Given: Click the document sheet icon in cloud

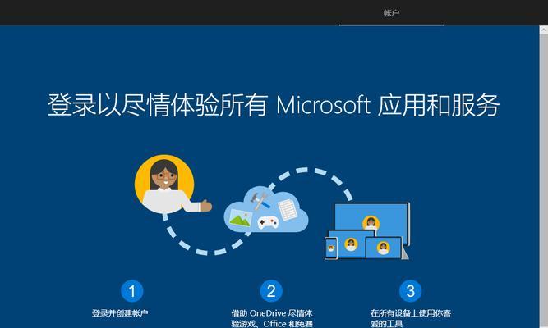Looking at the screenshot, I should [288, 209].
